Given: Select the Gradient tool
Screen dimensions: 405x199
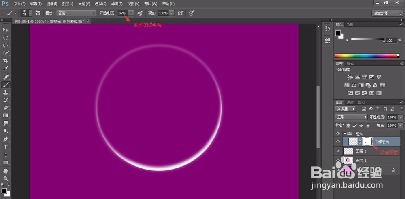Looking at the screenshot, I should click(5, 115).
